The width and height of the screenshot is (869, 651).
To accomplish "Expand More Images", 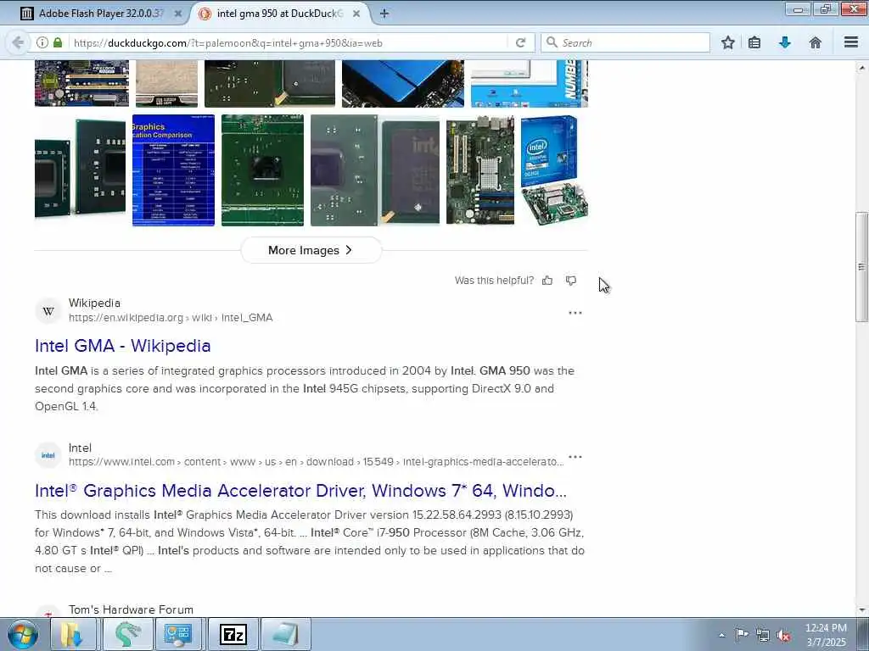I will coord(311,250).
